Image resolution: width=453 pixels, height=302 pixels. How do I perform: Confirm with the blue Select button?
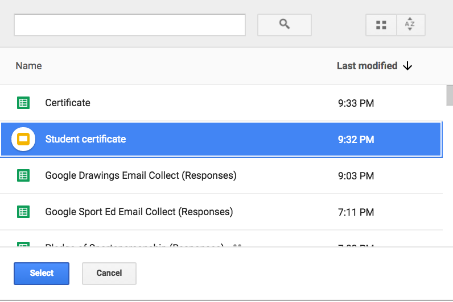click(42, 273)
